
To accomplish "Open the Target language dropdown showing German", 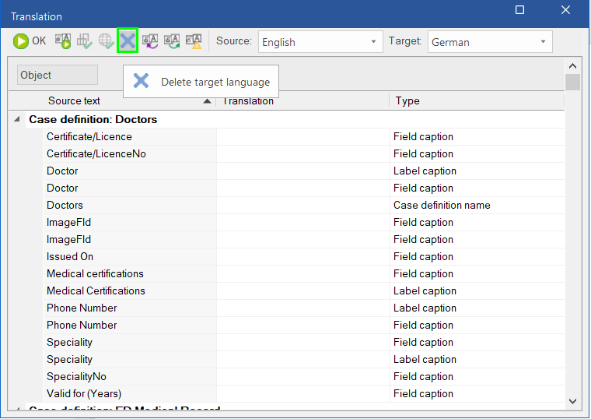I will (x=490, y=41).
